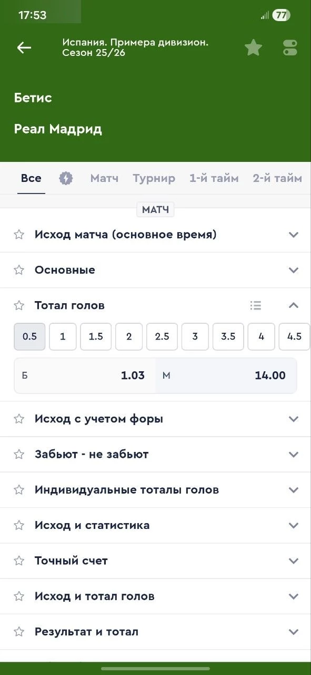Collapse the Тотал голов section
The image size is (311, 675).
tap(294, 305)
